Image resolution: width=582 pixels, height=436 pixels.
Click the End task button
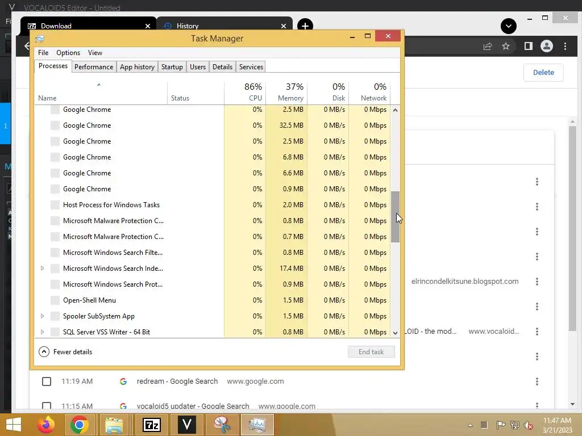click(x=371, y=352)
